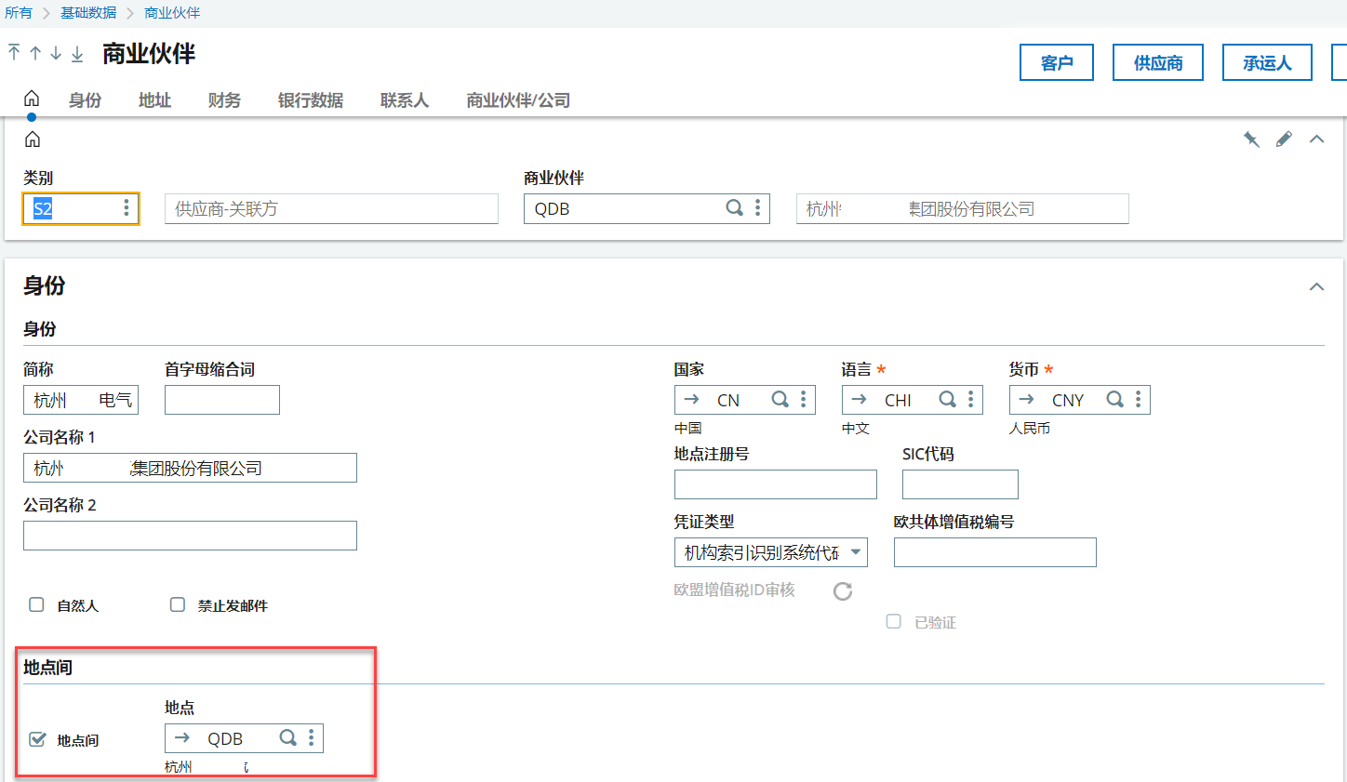This screenshot has width=1347, height=782.
Task: Click search icon in 商业伙伴 QDB field
Action: pos(734,208)
